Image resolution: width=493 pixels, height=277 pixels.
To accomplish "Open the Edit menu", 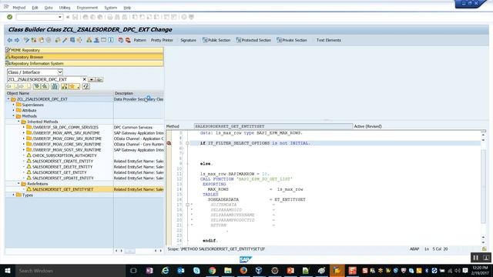I will (x=35, y=8).
